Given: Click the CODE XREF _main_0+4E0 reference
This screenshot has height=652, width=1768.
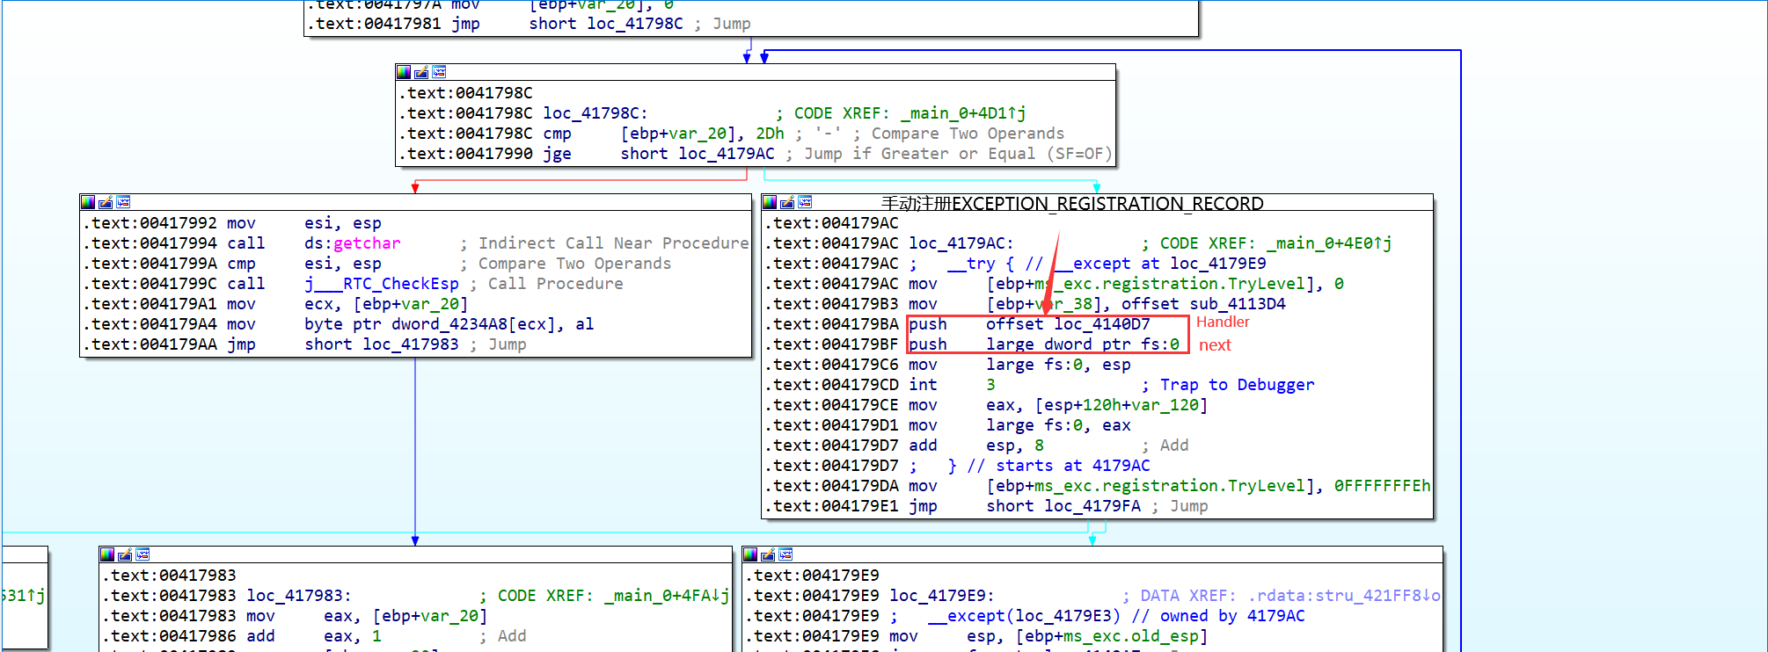Looking at the screenshot, I should click(x=1275, y=243).
